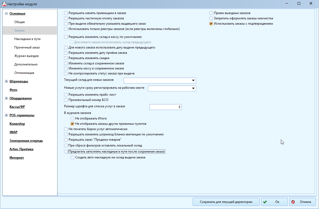The image size is (319, 209).
Task: Tick Произвольный номер БСО checkbox
Action: click(x=66, y=100)
